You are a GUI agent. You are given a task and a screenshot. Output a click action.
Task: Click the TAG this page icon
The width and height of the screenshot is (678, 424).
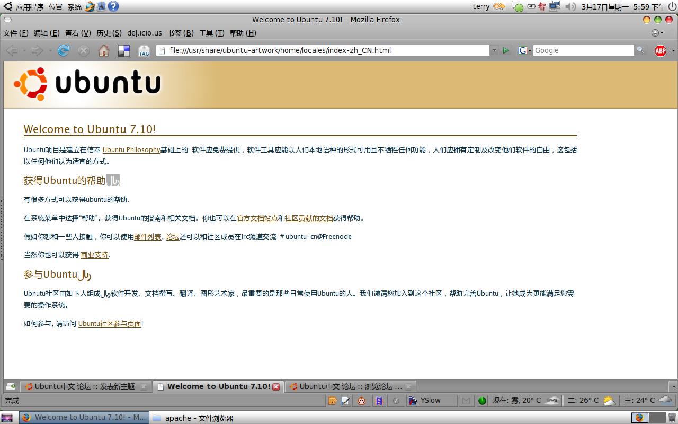(144, 51)
